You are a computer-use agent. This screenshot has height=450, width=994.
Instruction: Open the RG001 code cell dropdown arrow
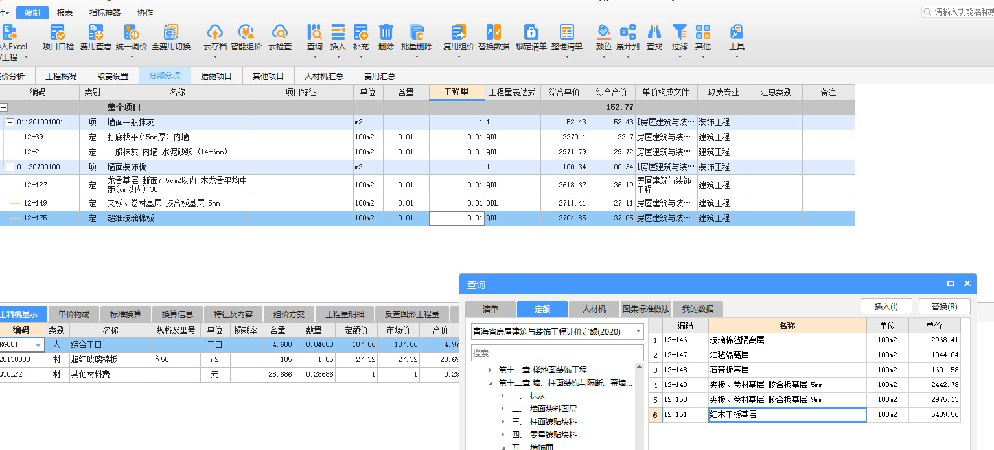[x=38, y=345]
